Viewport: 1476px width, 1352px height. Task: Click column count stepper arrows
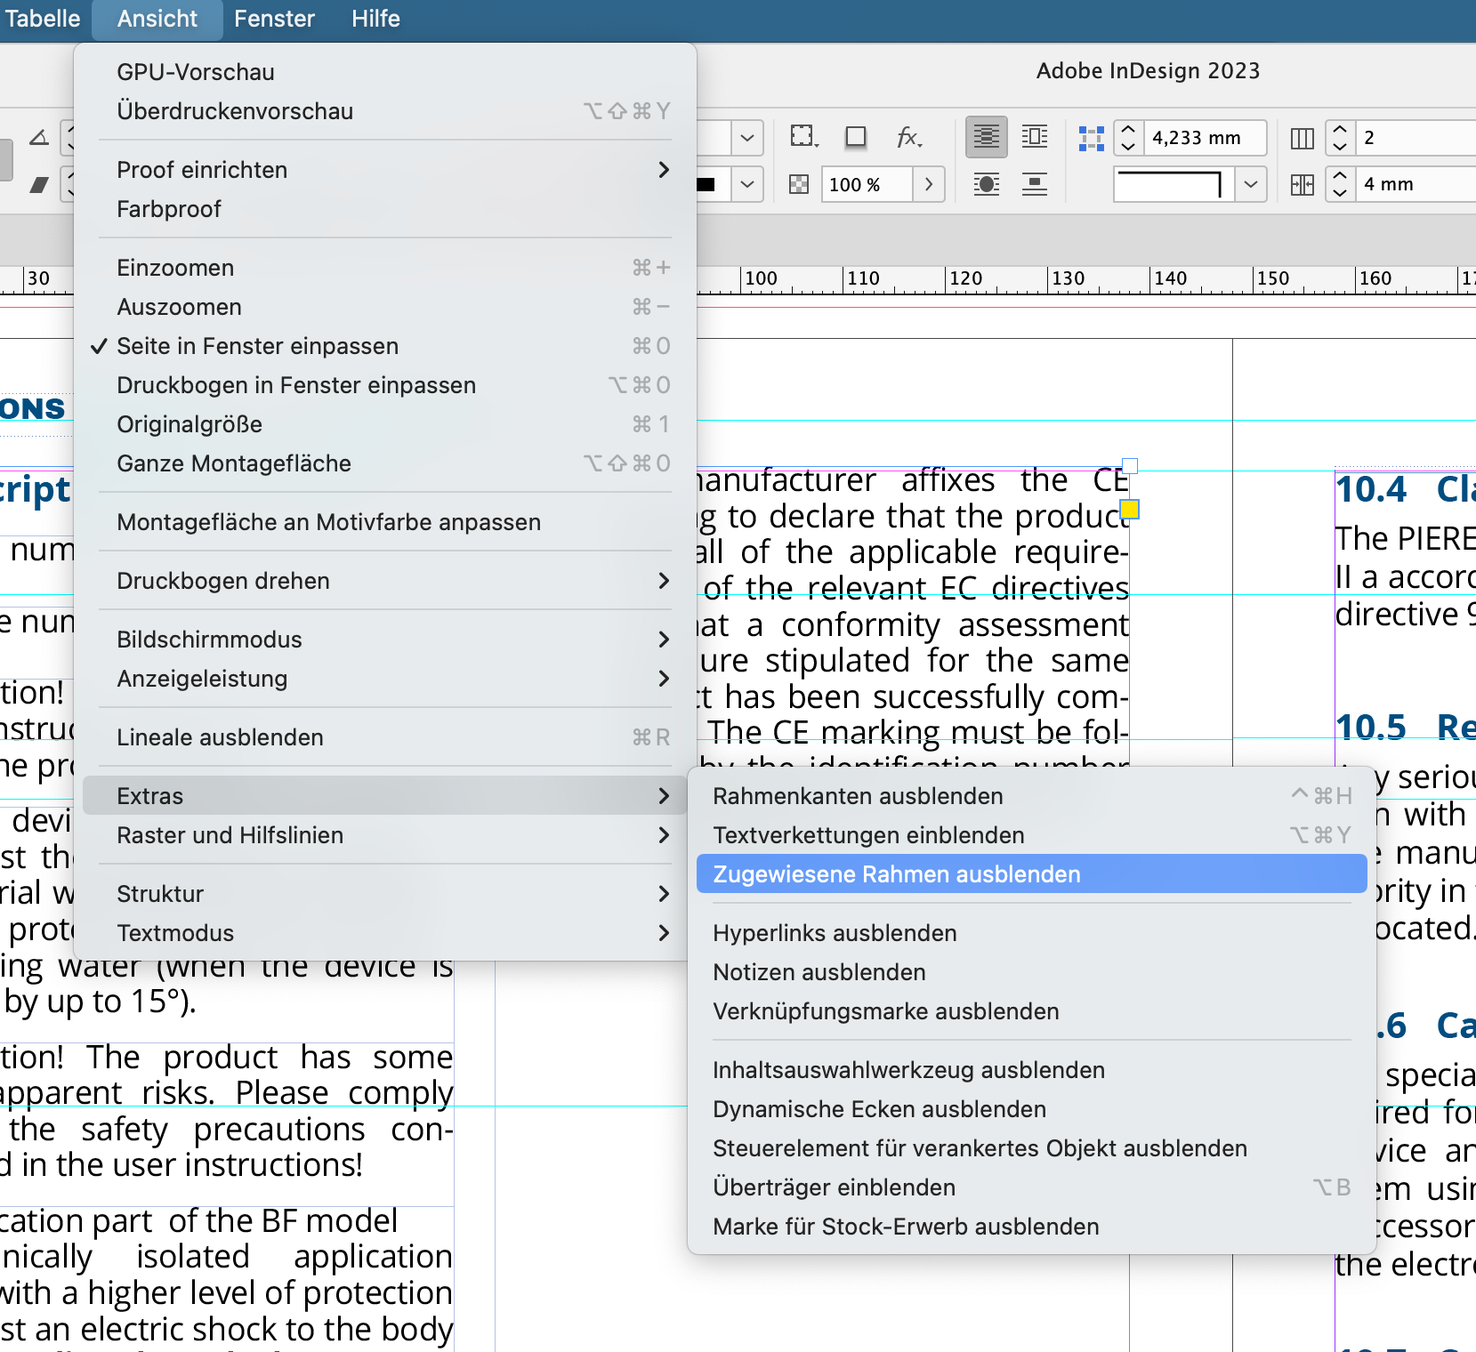[1340, 138]
